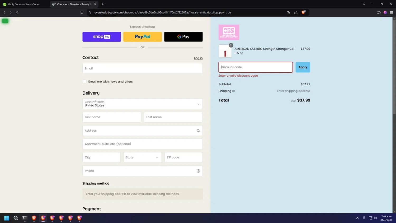This screenshot has height=223, width=396.
Task: Pay with Google Pay button
Action: [x=183, y=37]
